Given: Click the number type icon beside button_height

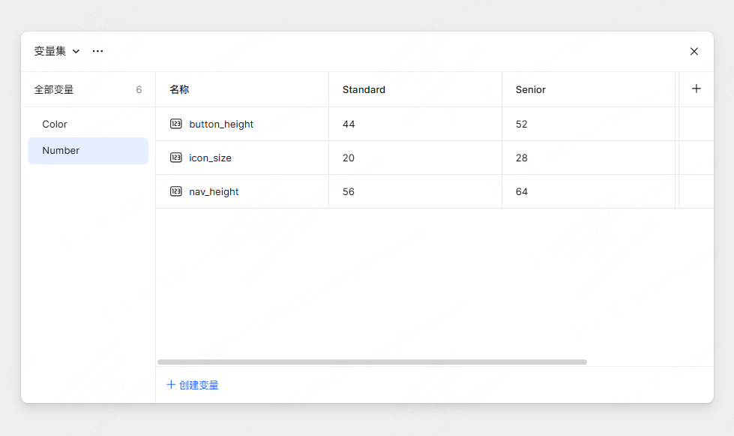Looking at the screenshot, I should pyautogui.click(x=176, y=124).
